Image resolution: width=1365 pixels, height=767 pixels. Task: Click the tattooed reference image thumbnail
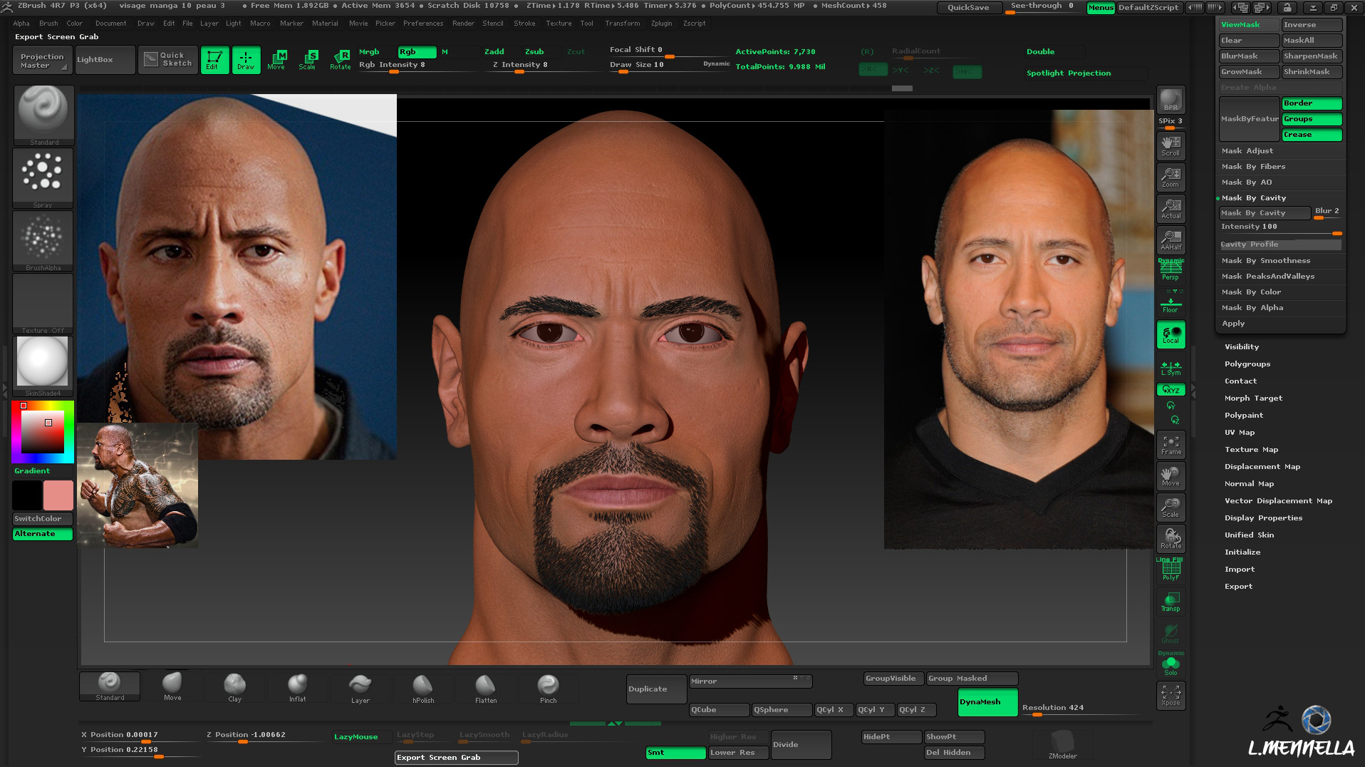pyautogui.click(x=137, y=486)
